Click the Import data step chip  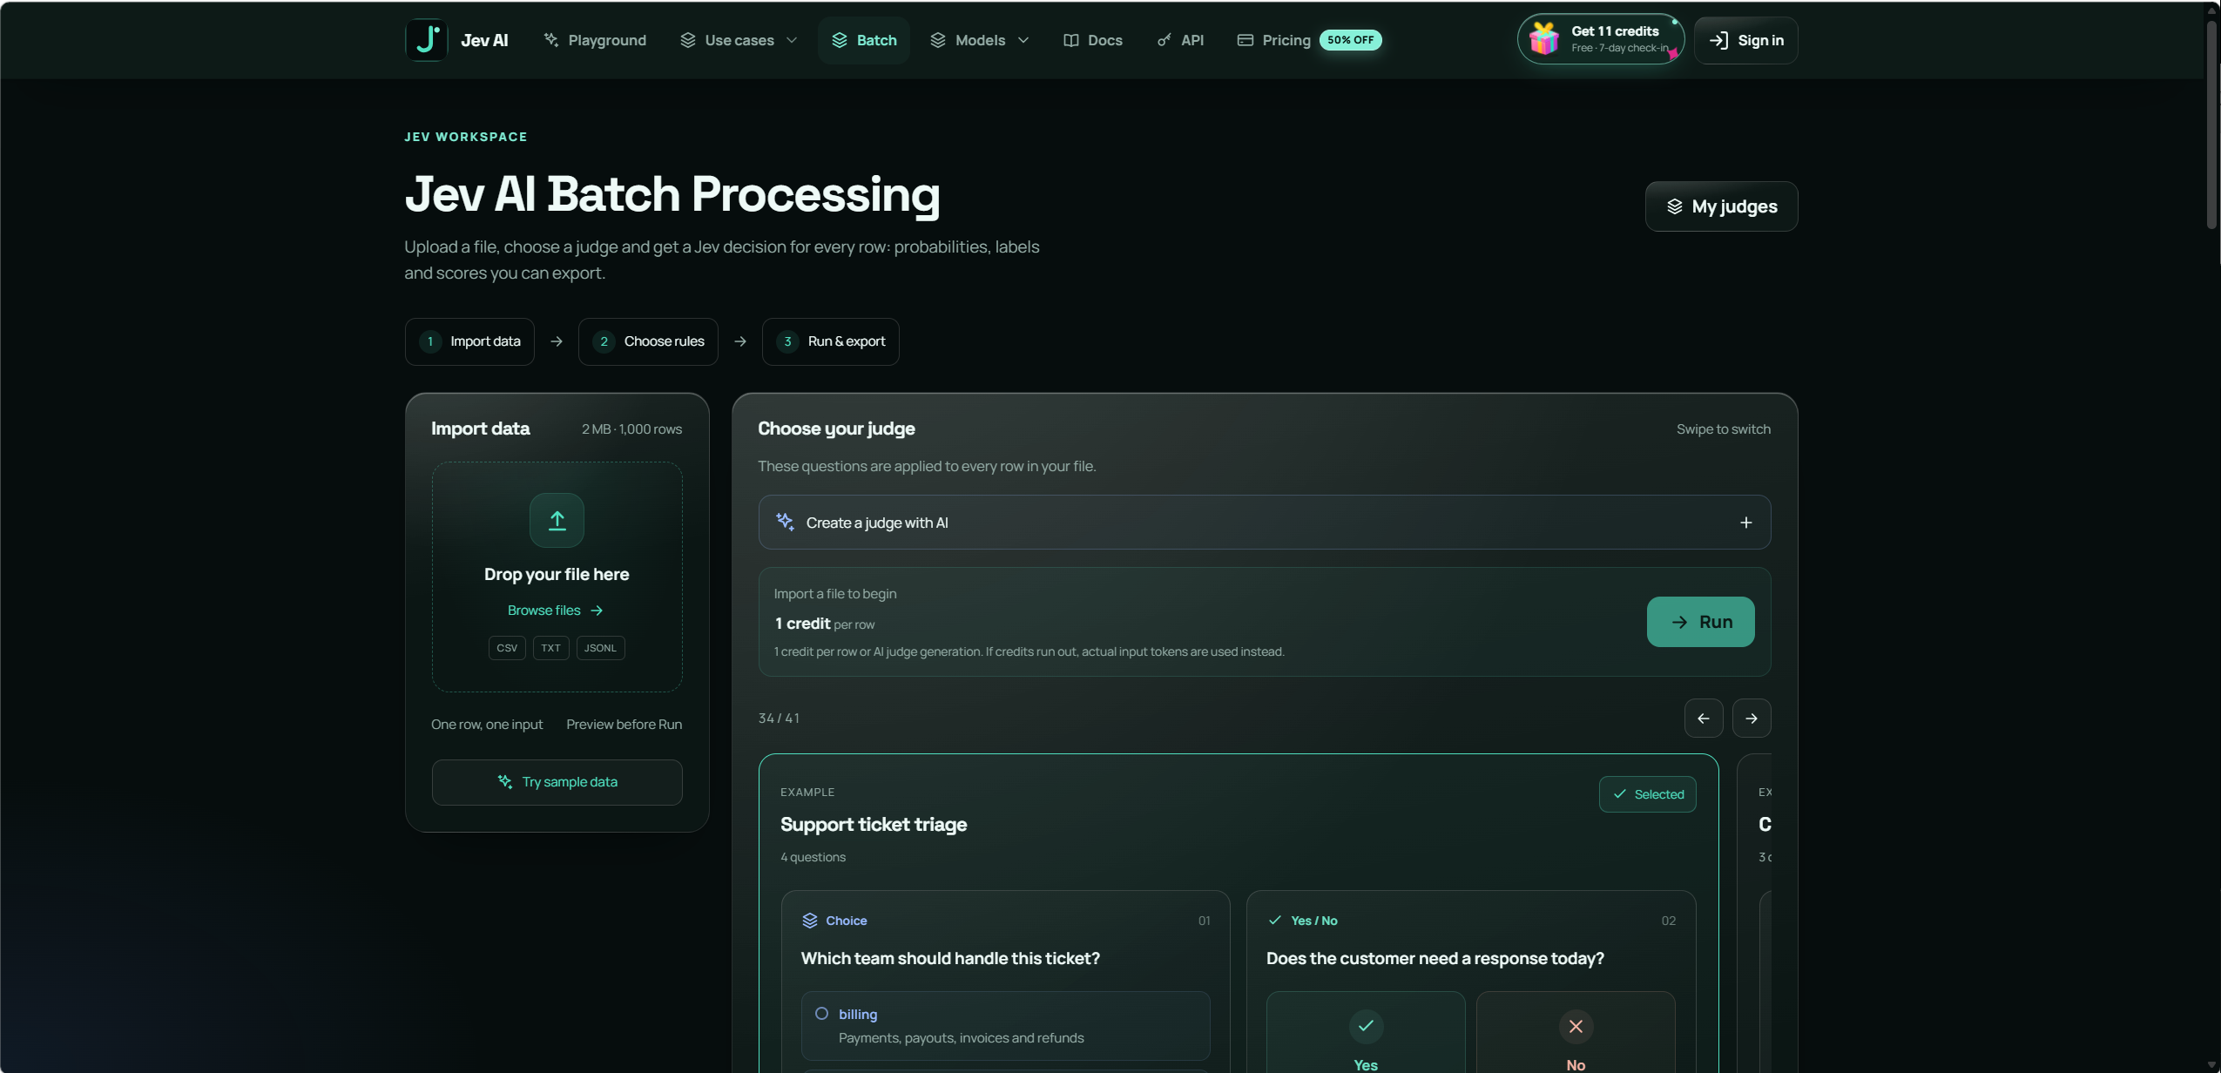tap(469, 341)
